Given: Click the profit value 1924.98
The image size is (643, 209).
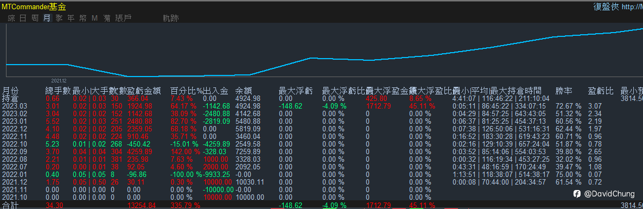Looking at the screenshot, I should tap(139, 106).
